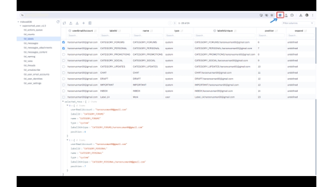This screenshot has width=333, height=187.
Task: Uncheck the CATEGORY_PERSONAL row checkbox
Action: [x=64, y=48]
